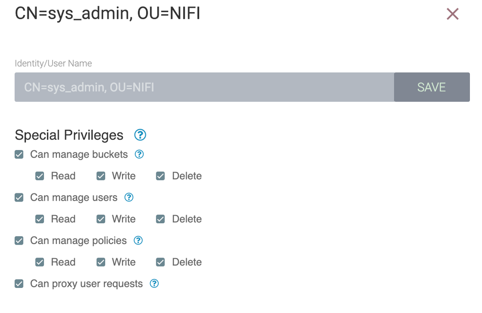Toggle the Can manage policies checkbox
482x313 pixels.
19,240
